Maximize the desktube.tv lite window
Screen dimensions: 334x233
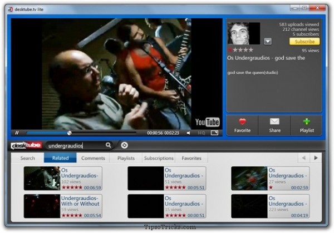[x=304, y=8]
